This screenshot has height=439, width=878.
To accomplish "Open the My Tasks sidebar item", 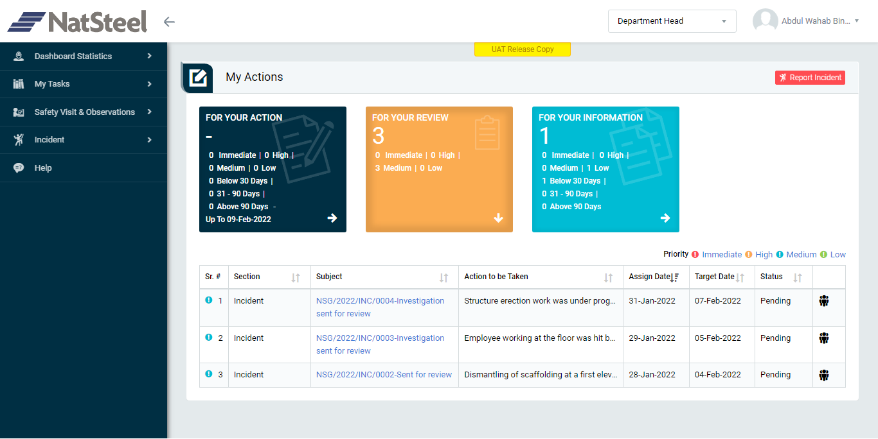I will click(84, 84).
